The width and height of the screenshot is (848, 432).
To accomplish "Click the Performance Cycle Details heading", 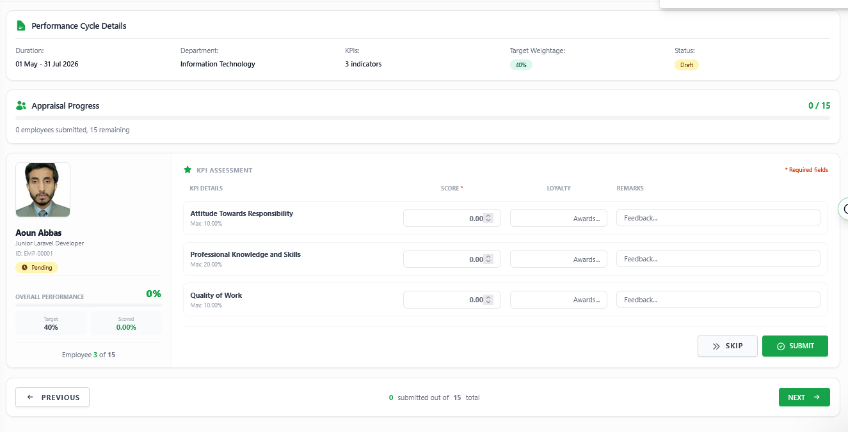I will [x=79, y=26].
